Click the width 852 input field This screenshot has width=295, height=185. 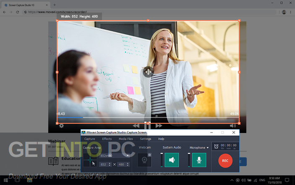click(104, 164)
